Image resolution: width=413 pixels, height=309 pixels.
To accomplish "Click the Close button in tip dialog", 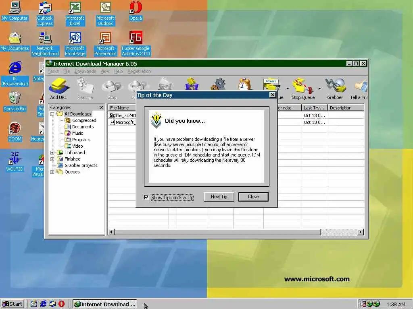I will pos(253,197).
